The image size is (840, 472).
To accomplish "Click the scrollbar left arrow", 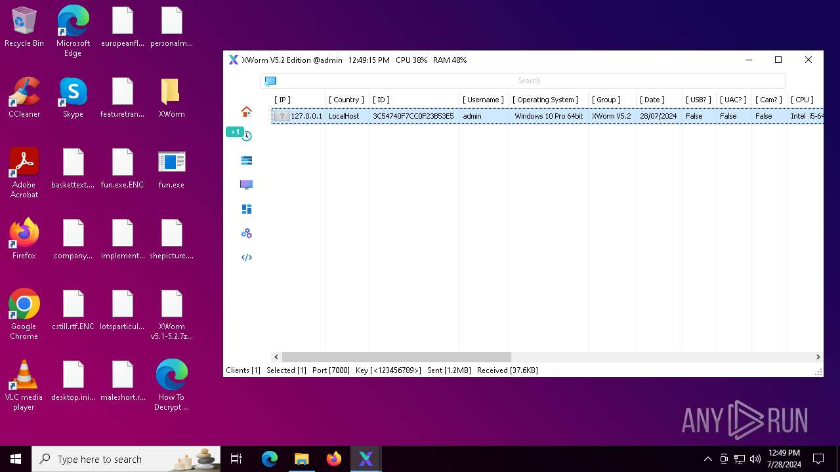I will pos(277,357).
